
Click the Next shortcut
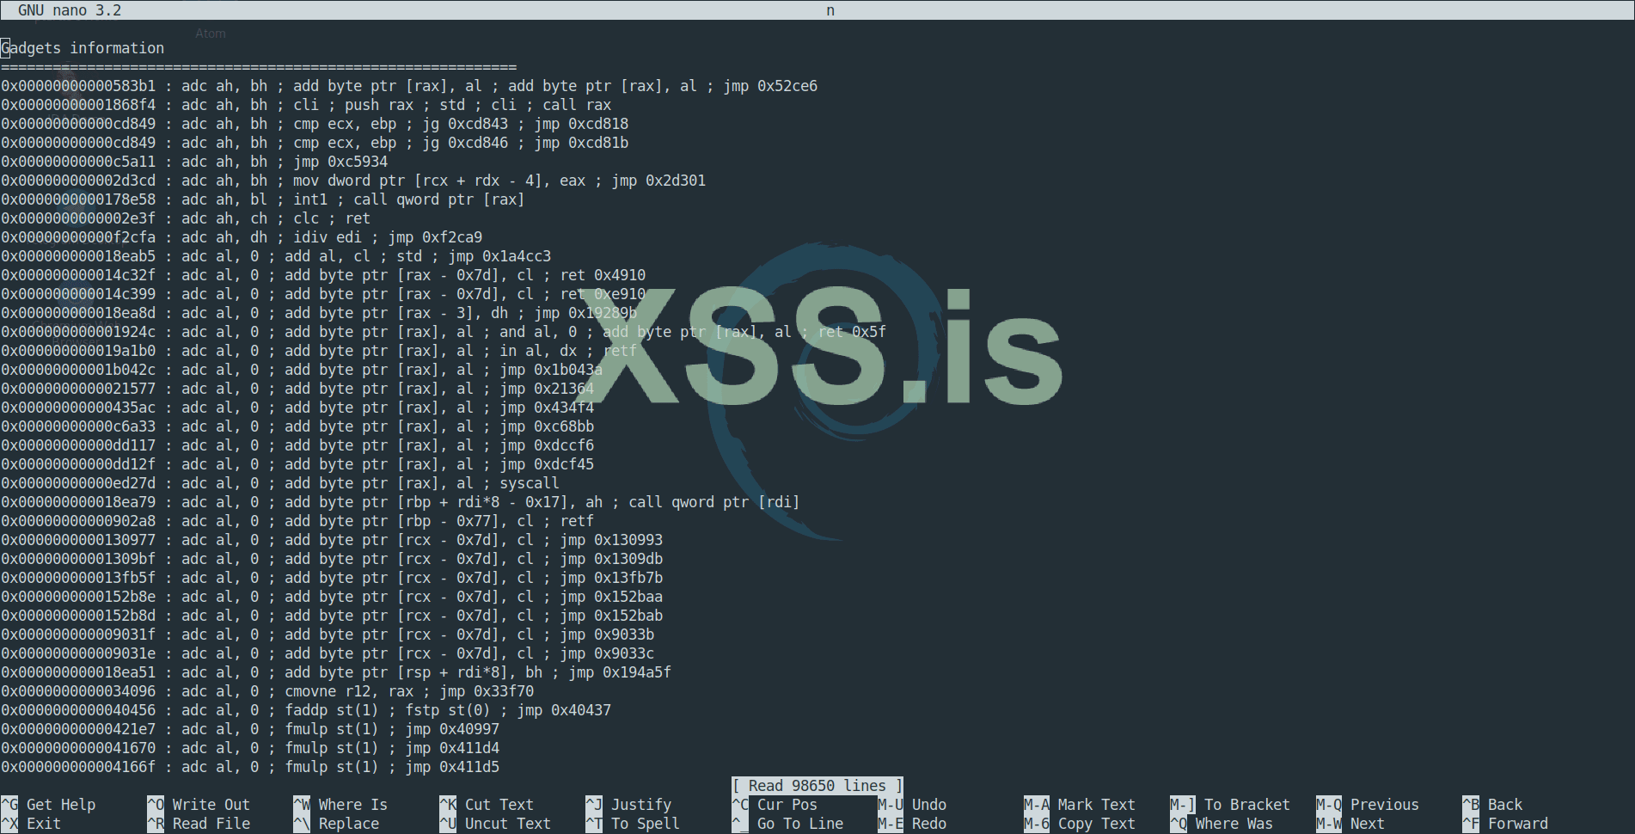(1350, 824)
